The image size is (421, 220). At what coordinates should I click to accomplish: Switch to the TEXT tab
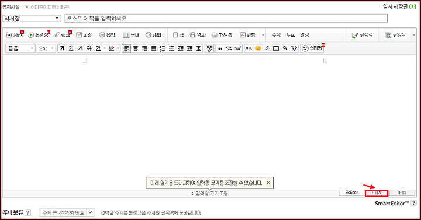(402, 193)
